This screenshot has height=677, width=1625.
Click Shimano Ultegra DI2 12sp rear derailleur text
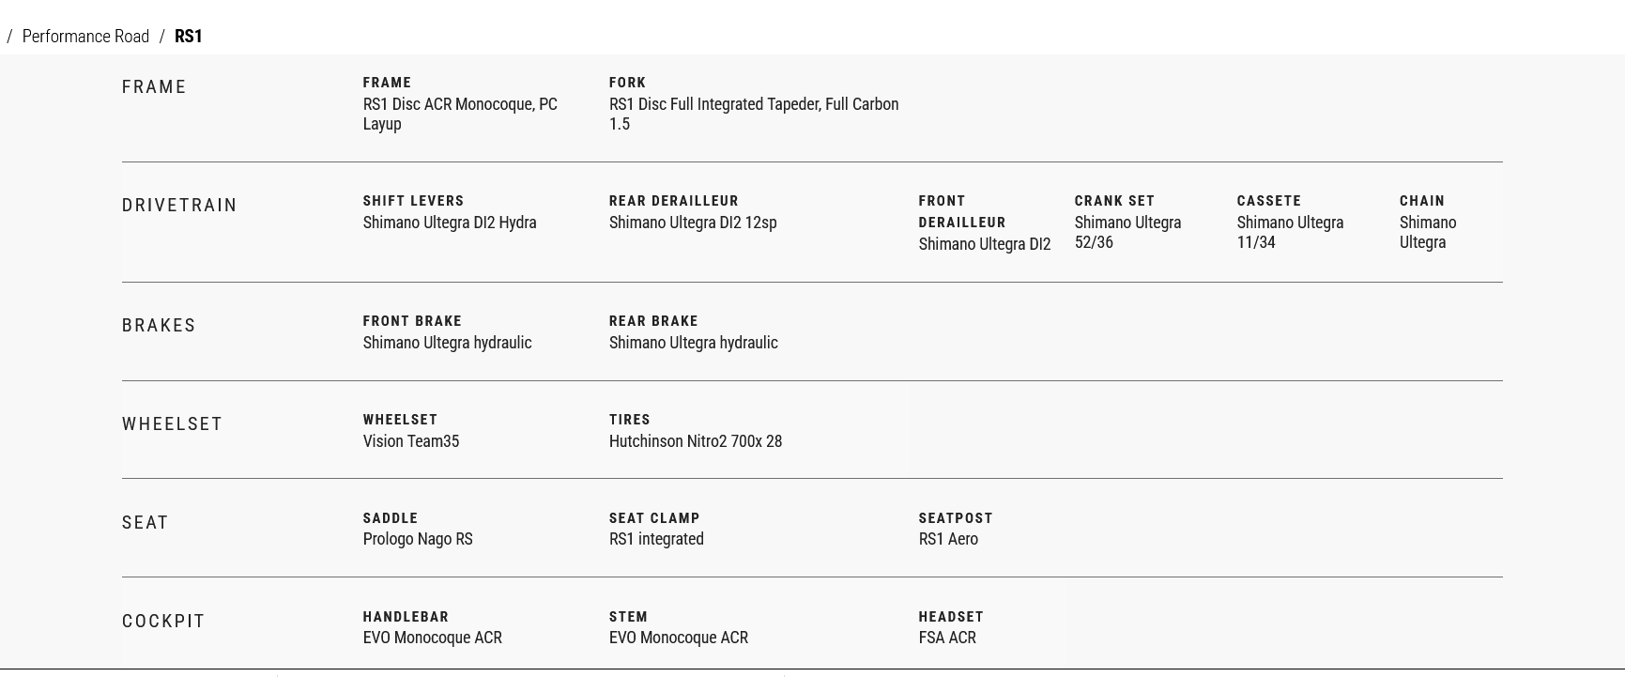pyautogui.click(x=693, y=223)
